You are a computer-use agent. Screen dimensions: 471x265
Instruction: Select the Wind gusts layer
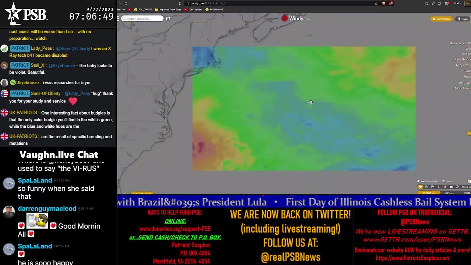(466, 54)
